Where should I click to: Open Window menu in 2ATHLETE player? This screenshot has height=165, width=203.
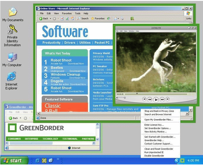[132, 31]
